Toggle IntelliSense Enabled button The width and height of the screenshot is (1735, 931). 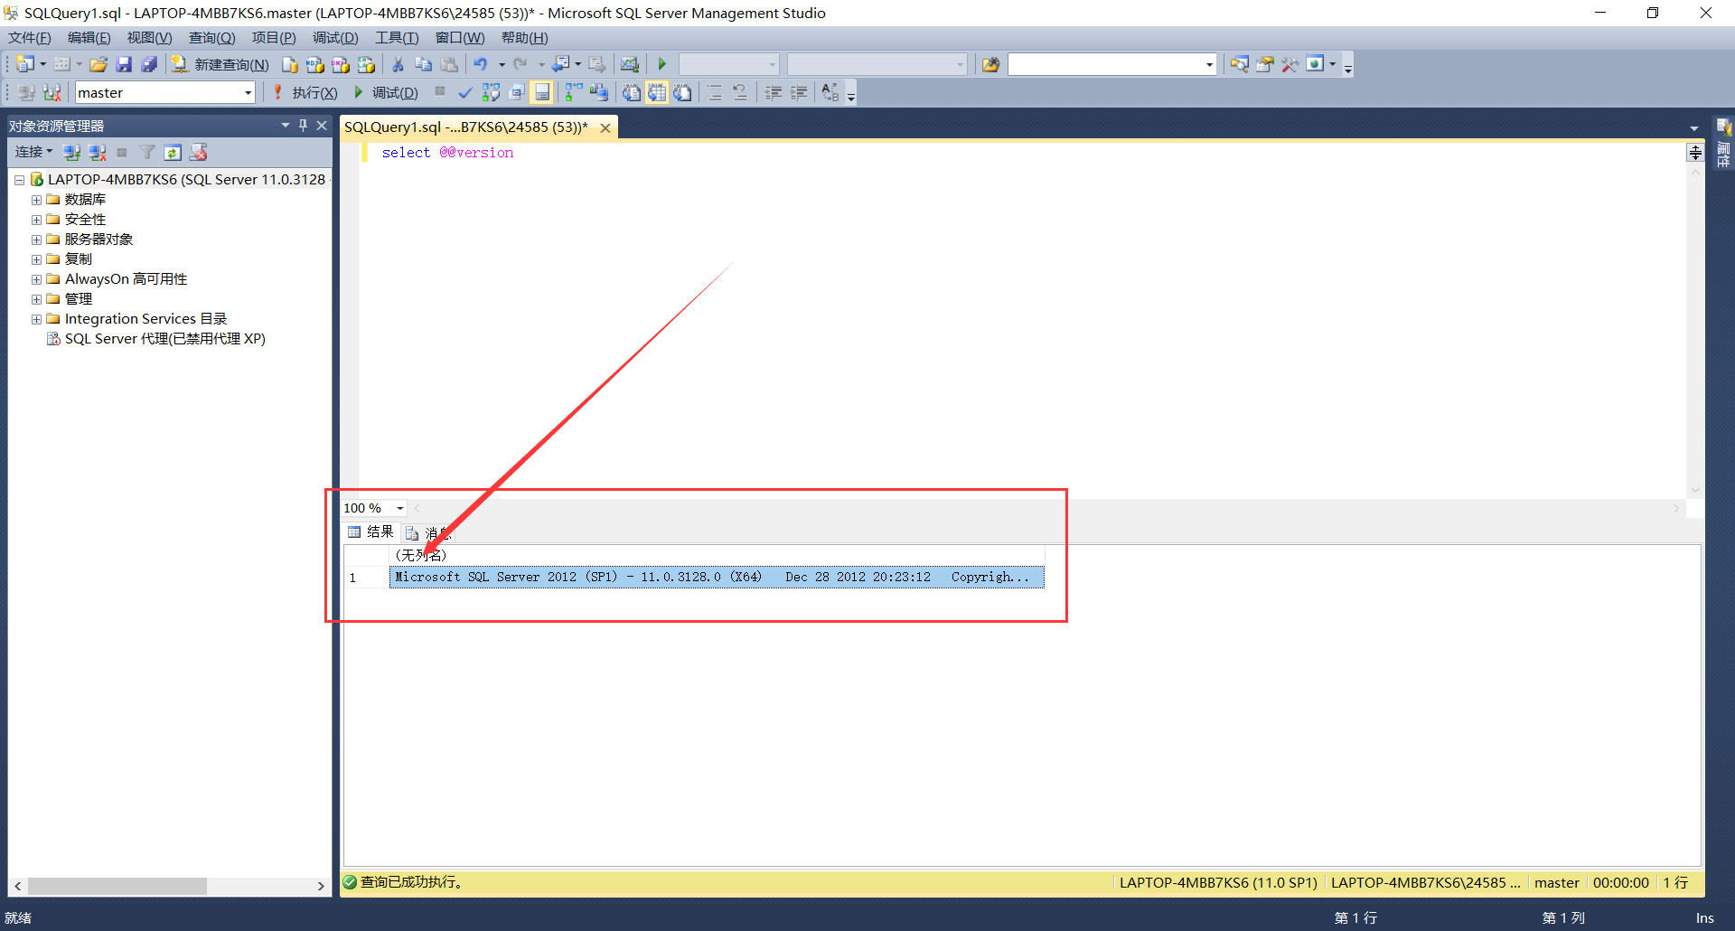point(542,92)
